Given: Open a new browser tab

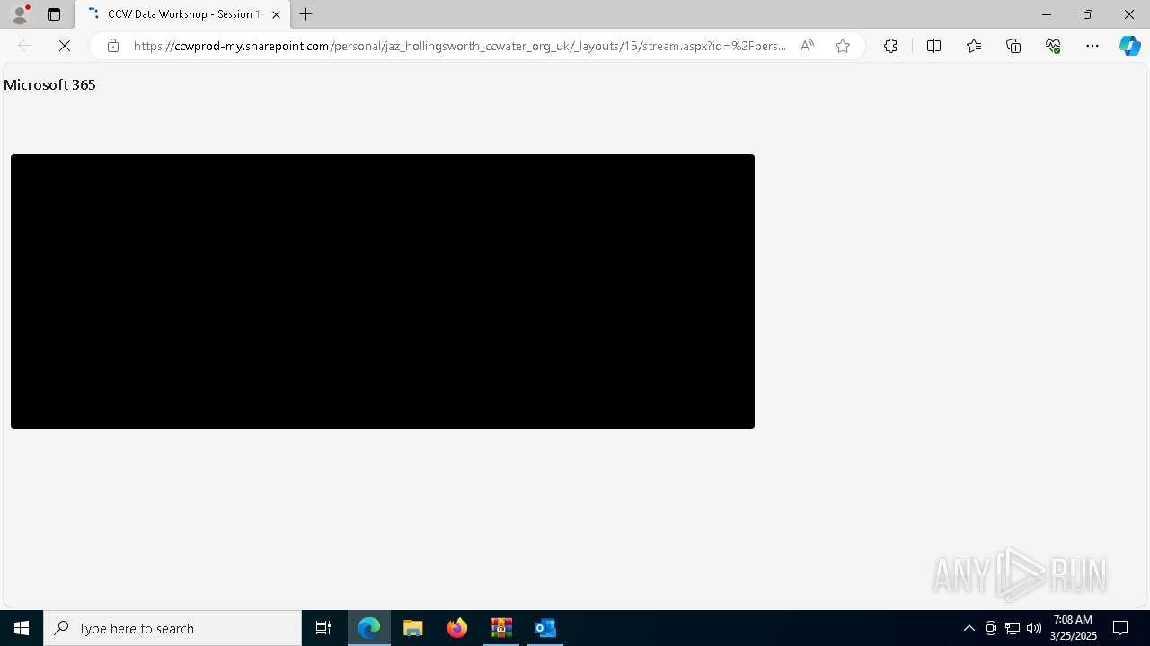Looking at the screenshot, I should [306, 14].
